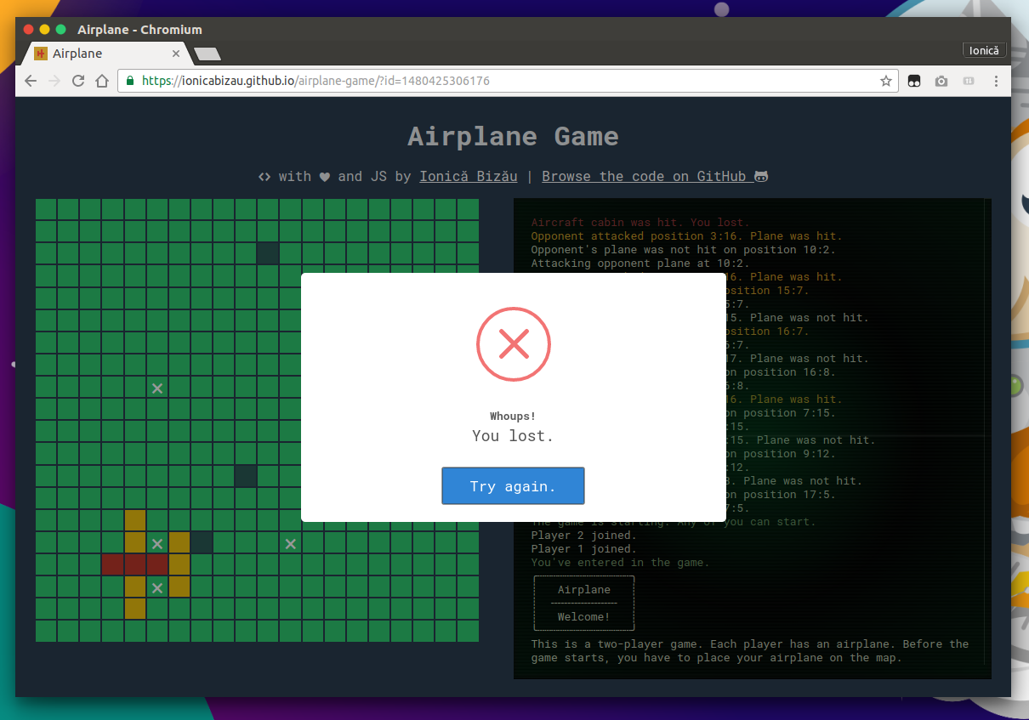Screen dimensions: 1029x720
Task: Open the Chromium three-dot menu
Action: pos(996,81)
